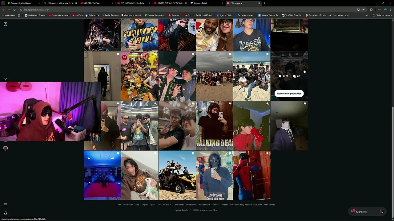Open boy drinking red cup post
Screen dimensions: 394x221
click(252, 126)
